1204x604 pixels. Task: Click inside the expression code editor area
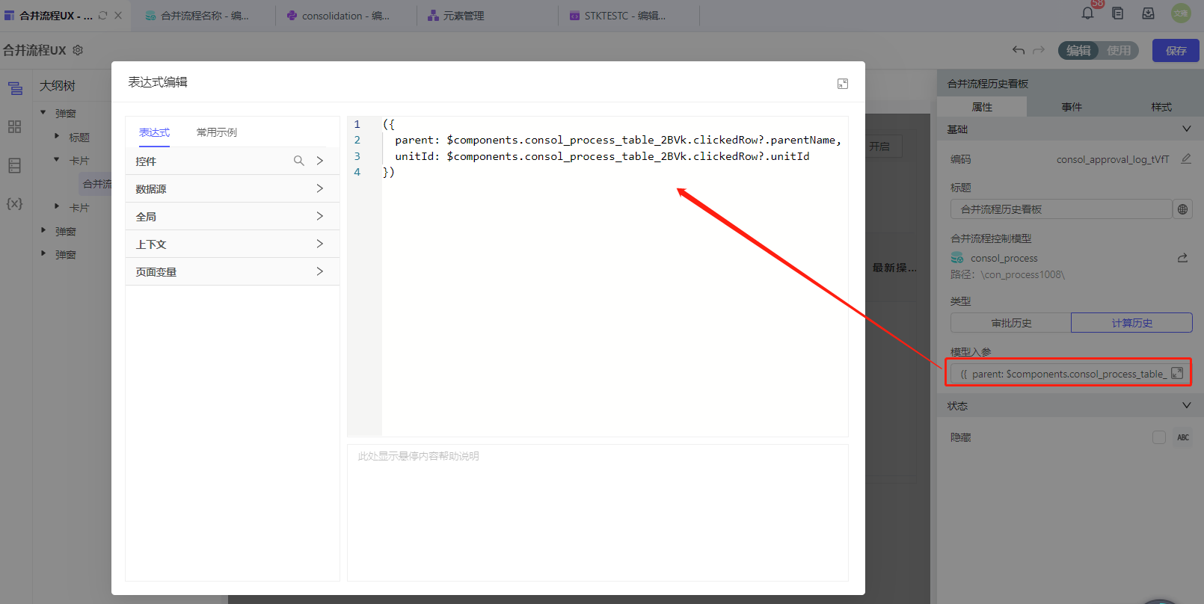coord(613,299)
